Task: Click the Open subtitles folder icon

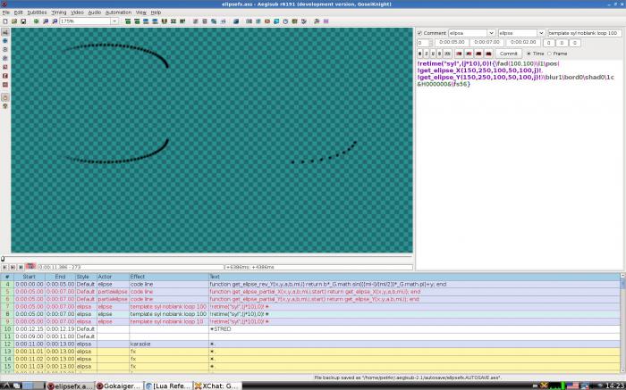Action: coord(14,21)
